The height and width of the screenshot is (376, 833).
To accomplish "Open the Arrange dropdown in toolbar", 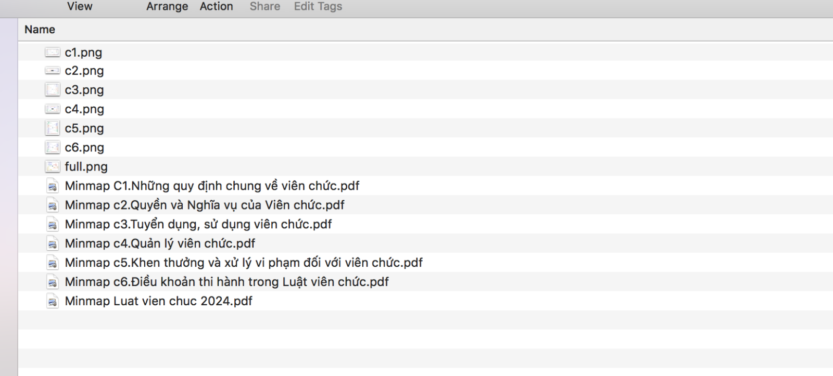I will click(x=167, y=6).
